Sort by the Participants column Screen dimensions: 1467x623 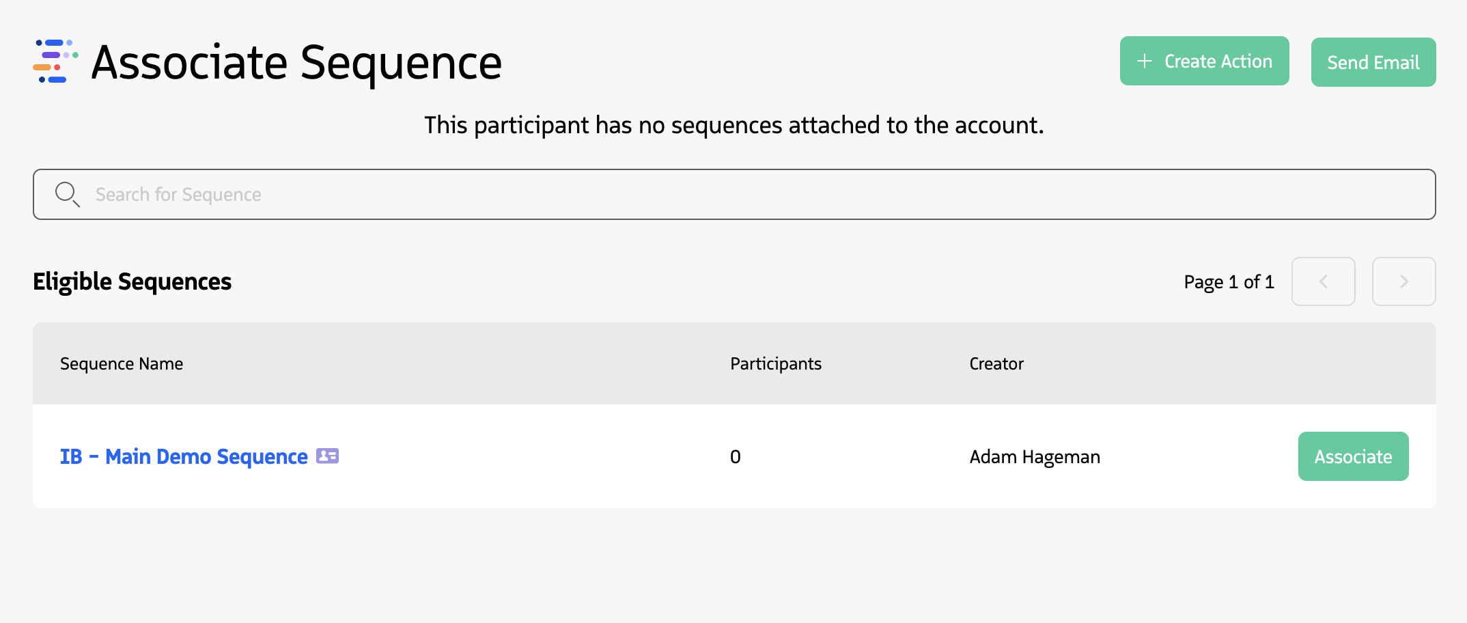pos(775,363)
